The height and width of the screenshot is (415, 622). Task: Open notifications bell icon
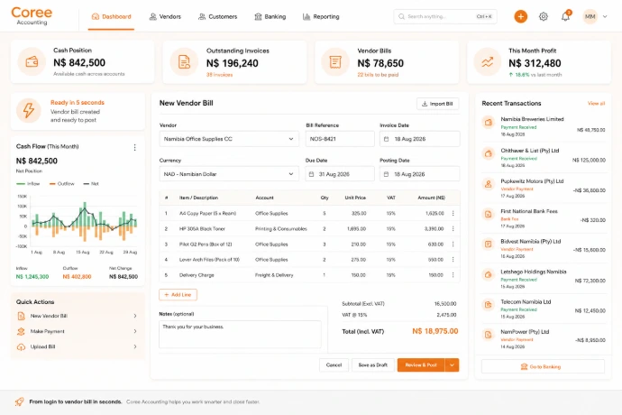pos(565,16)
